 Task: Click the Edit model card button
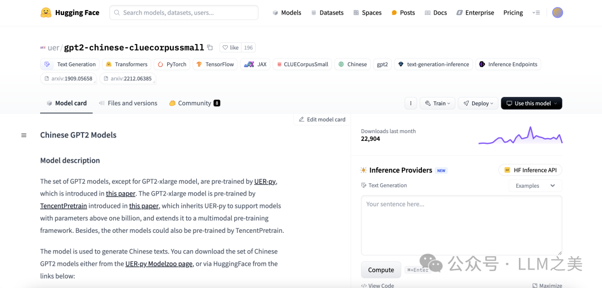322,119
